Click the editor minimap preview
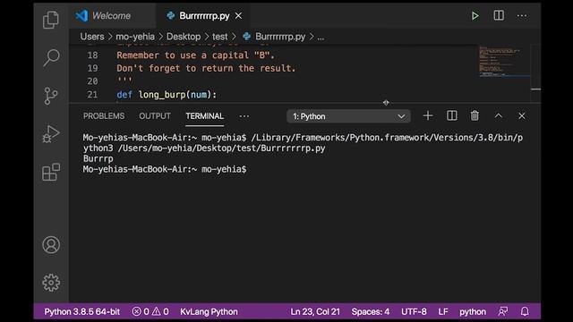The width and height of the screenshot is (573, 322). tap(504, 62)
